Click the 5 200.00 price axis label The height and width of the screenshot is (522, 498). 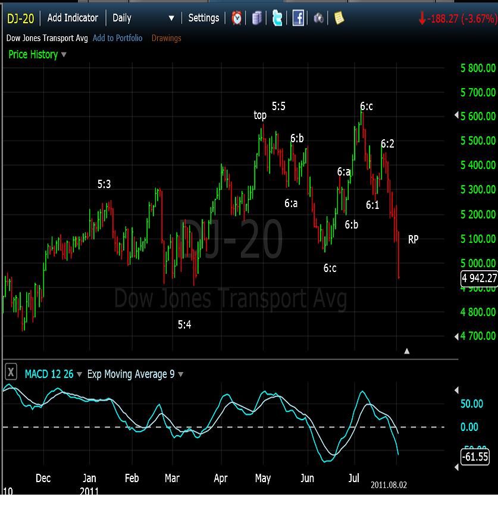(x=478, y=214)
